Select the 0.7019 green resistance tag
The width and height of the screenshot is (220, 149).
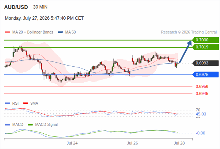pyautogui.click(x=205, y=47)
